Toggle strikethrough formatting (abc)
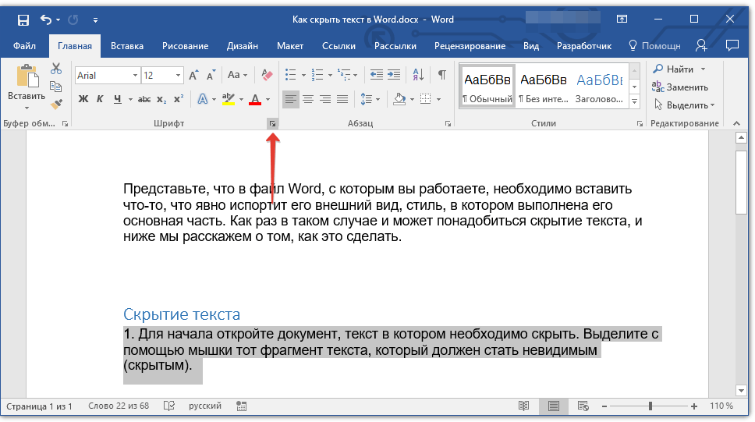This screenshot has height=422, width=755. [144, 99]
